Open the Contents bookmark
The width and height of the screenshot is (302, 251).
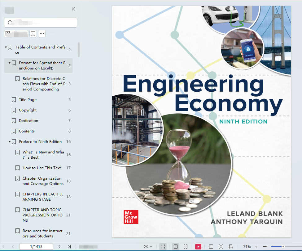tap(27, 131)
